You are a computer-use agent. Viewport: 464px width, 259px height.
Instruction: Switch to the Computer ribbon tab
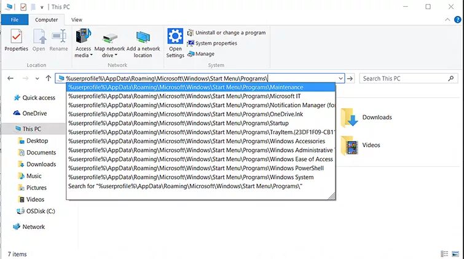(47, 20)
